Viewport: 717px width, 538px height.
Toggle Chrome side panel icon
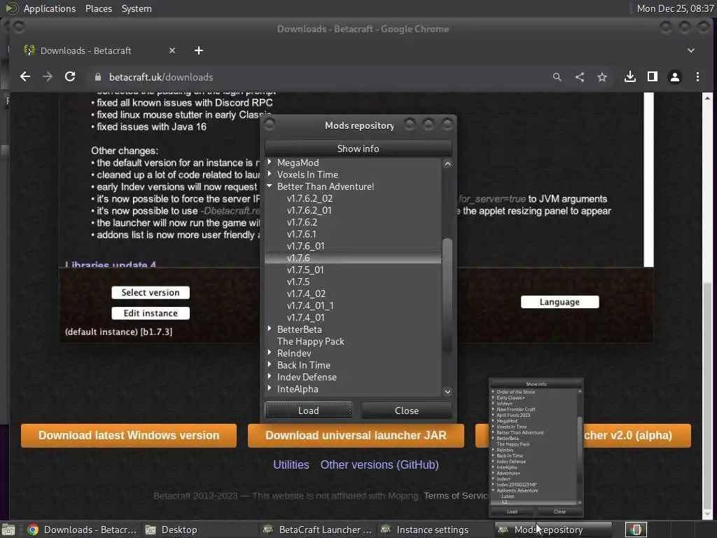click(x=653, y=77)
